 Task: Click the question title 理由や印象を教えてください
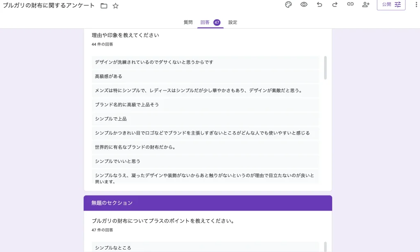[126, 35]
